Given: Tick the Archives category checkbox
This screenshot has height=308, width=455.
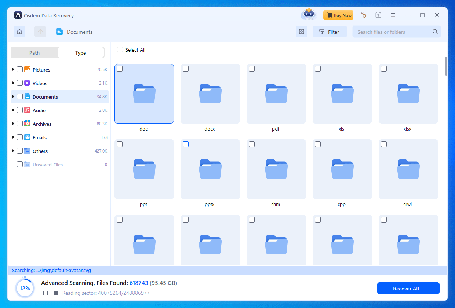Looking at the screenshot, I should tap(20, 124).
